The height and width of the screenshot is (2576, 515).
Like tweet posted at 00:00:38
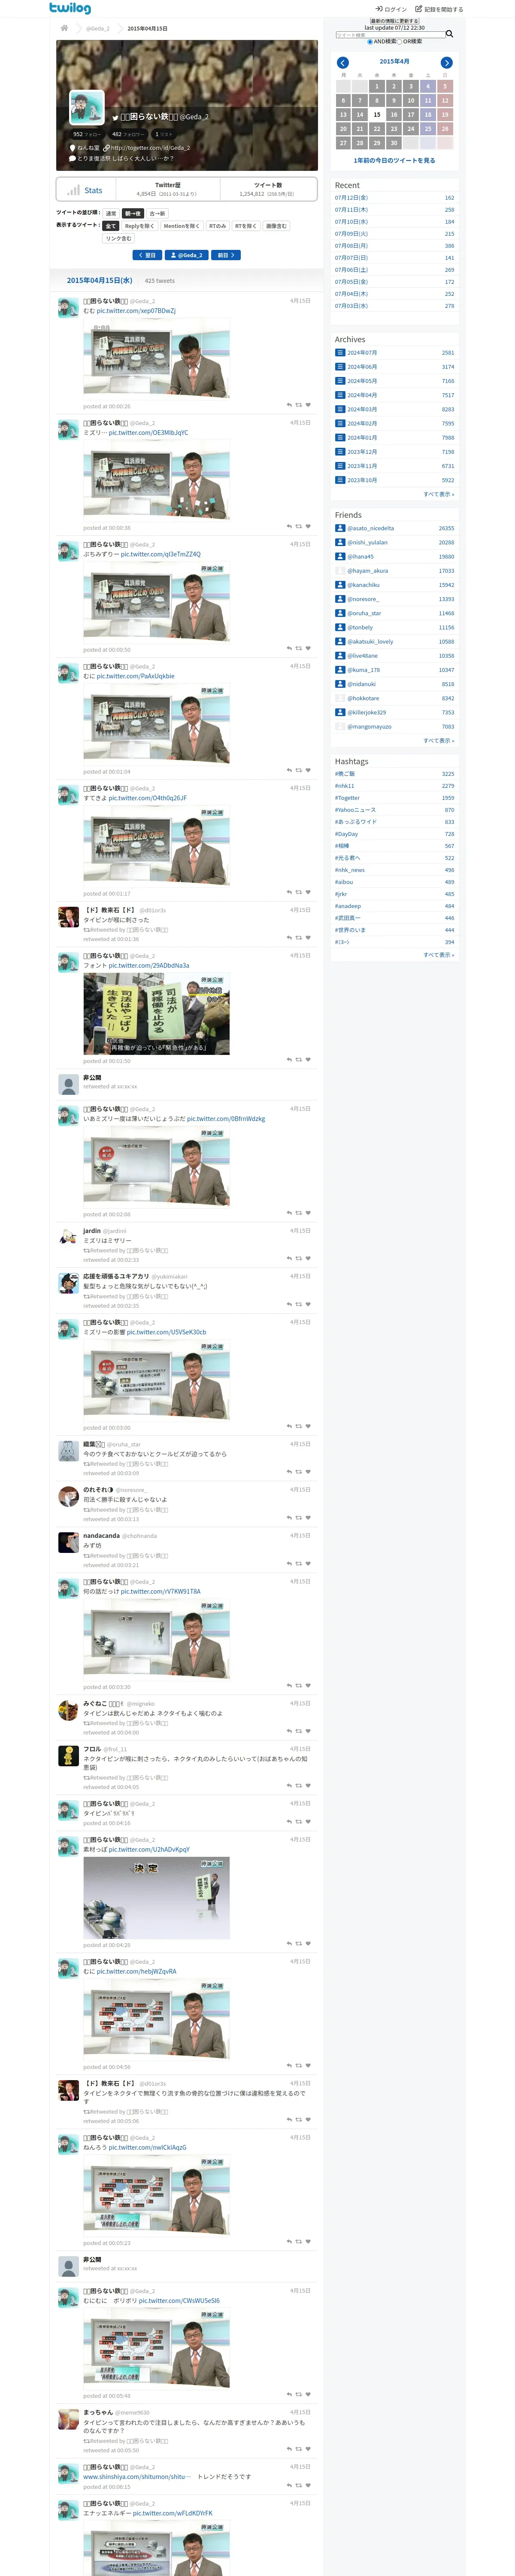(308, 527)
